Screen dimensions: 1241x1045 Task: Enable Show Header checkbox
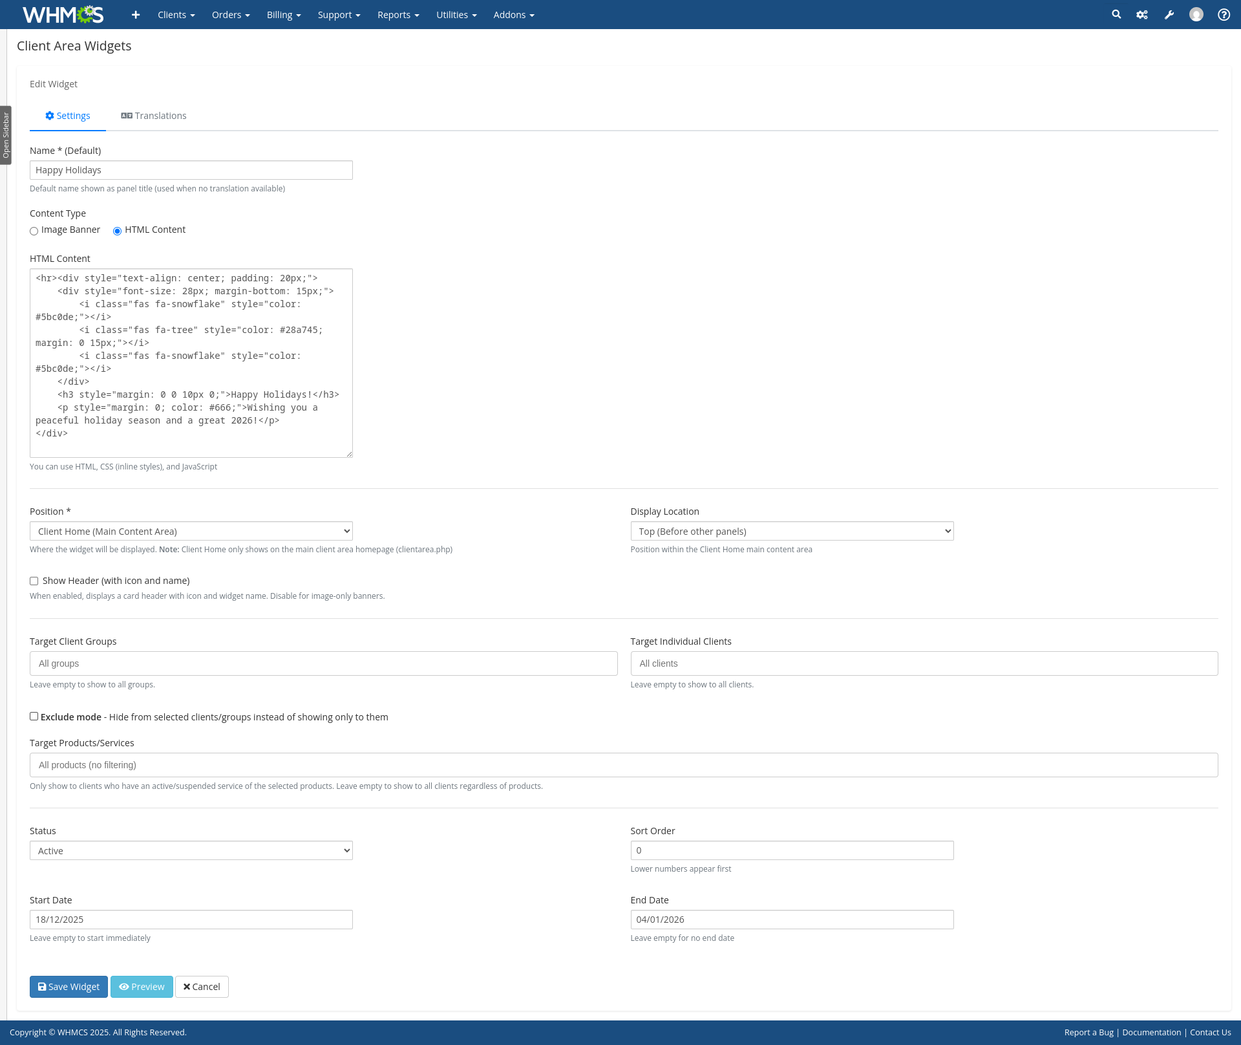pos(34,581)
